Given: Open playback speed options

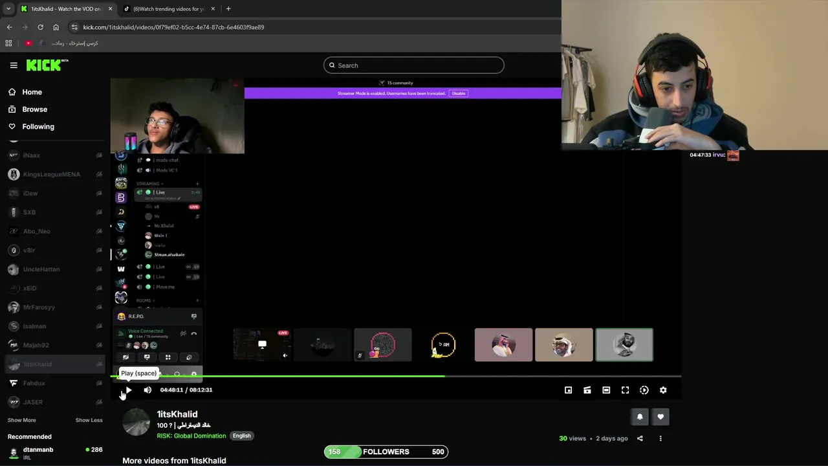Looking at the screenshot, I should coord(644,390).
